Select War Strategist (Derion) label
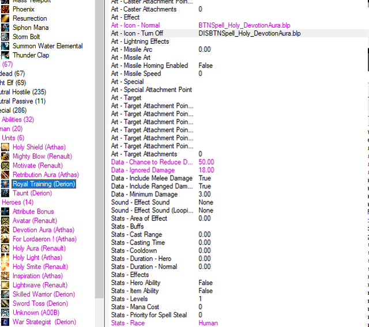Viewport: 369px width, 327px height. [44, 322]
